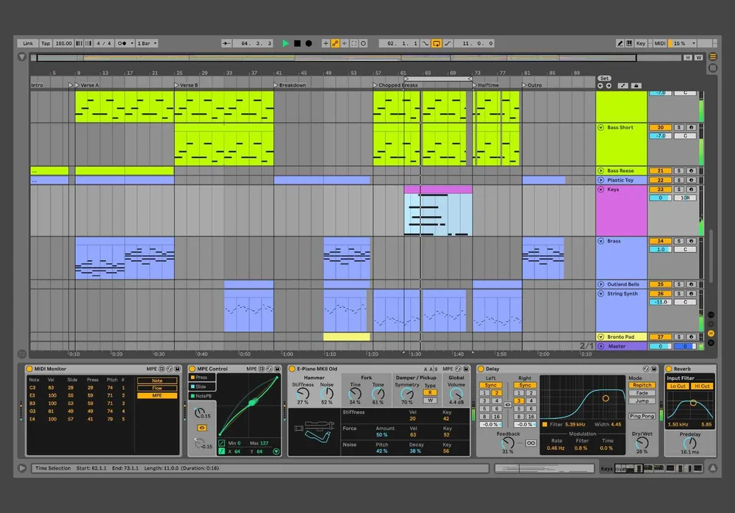Solo the Bass Short track
The width and height of the screenshot is (735, 513).
[678, 128]
